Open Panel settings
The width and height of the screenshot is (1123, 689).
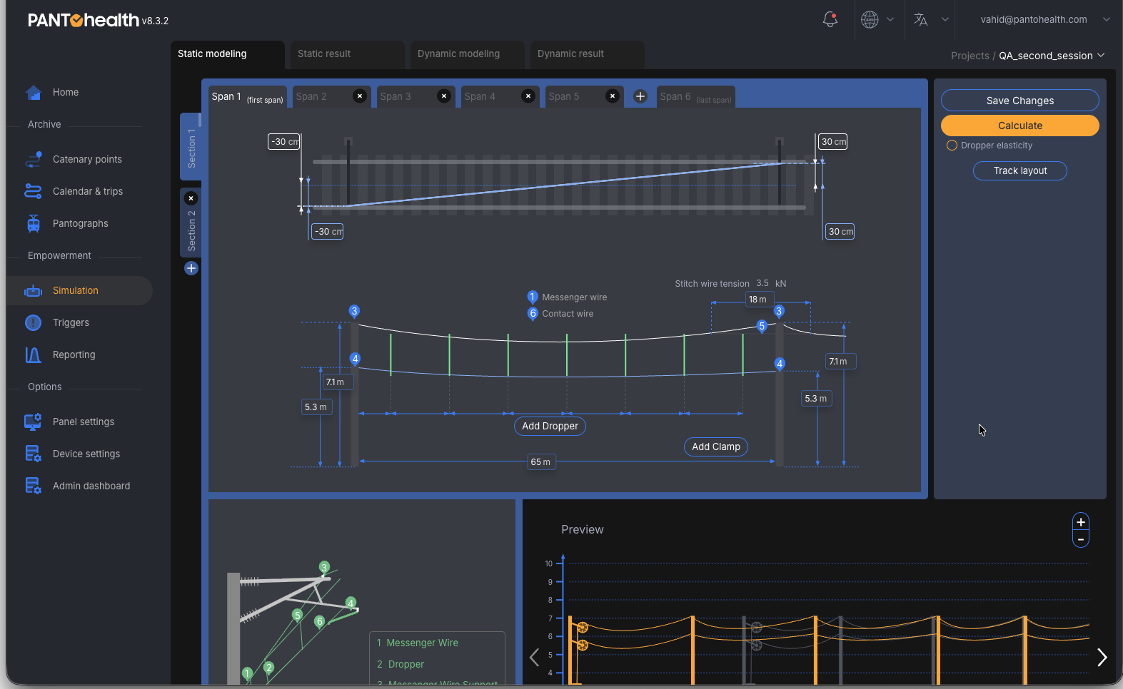tap(84, 422)
